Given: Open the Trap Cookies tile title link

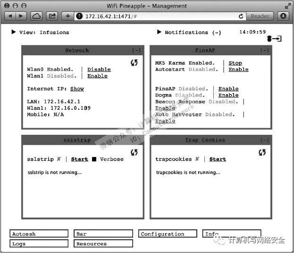Looking at the screenshot, I should pos(205,140).
